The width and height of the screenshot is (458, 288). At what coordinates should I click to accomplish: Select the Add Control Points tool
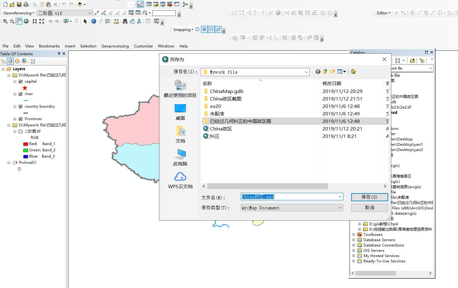97,13
